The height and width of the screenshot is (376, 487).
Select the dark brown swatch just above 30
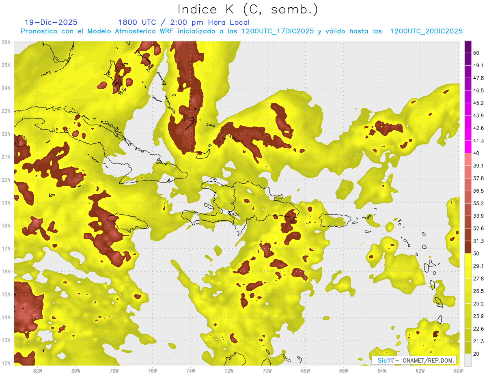click(468, 247)
